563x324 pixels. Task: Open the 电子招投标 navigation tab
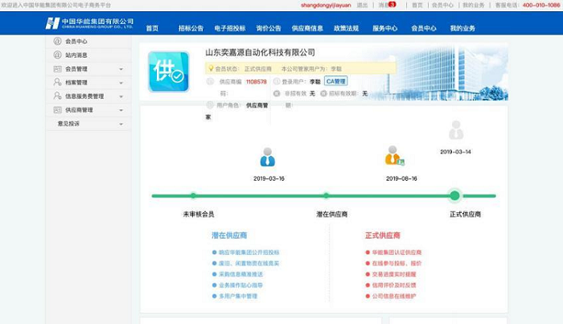pos(229,28)
